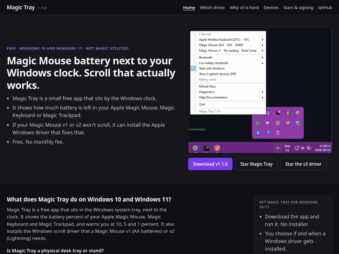Click the '2 devices' menu header
Image resolution: width=339 pixels, height=254 pixels.
(205, 34)
